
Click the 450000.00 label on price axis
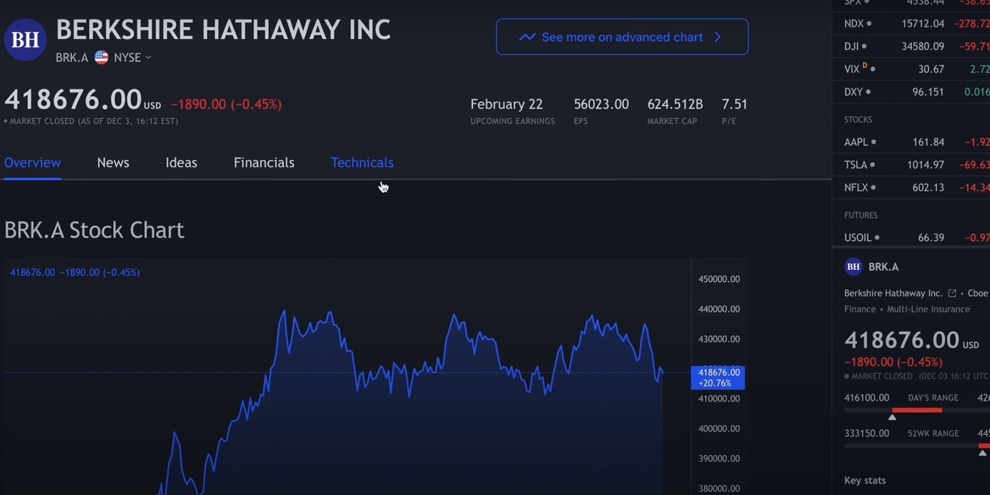click(719, 279)
